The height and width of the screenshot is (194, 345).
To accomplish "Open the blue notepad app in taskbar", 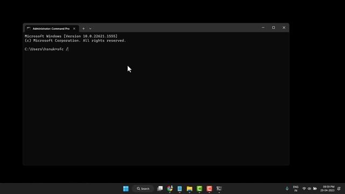I will point(180,189).
